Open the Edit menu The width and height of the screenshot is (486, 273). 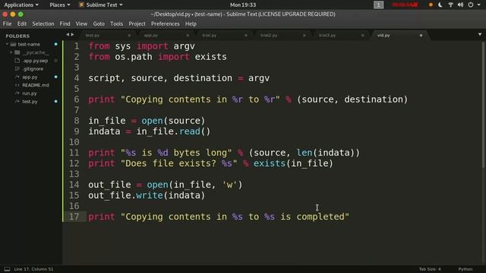[x=22, y=24]
